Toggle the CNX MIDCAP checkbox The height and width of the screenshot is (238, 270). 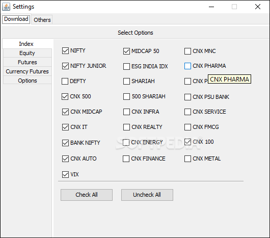point(65,112)
